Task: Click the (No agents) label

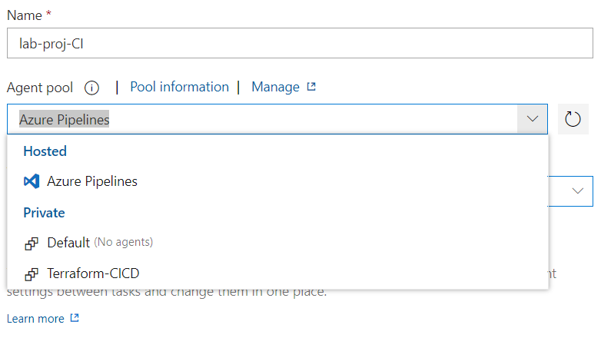Action: point(124,242)
